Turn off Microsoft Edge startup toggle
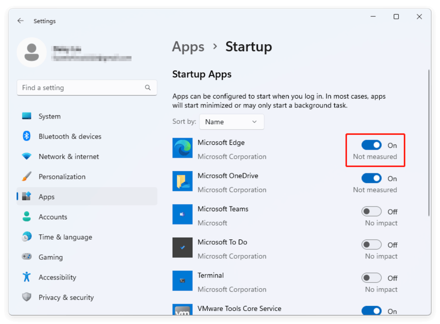The width and height of the screenshot is (440, 324). 371,145
